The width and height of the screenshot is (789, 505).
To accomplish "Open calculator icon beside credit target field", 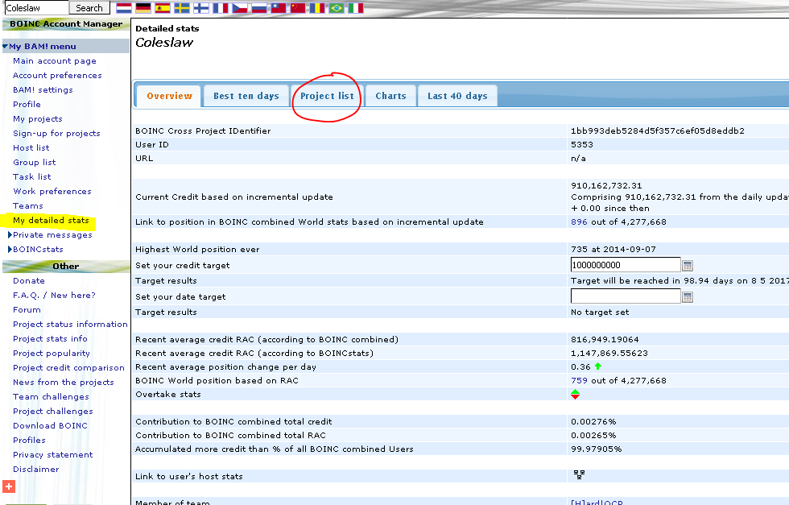I will [688, 265].
